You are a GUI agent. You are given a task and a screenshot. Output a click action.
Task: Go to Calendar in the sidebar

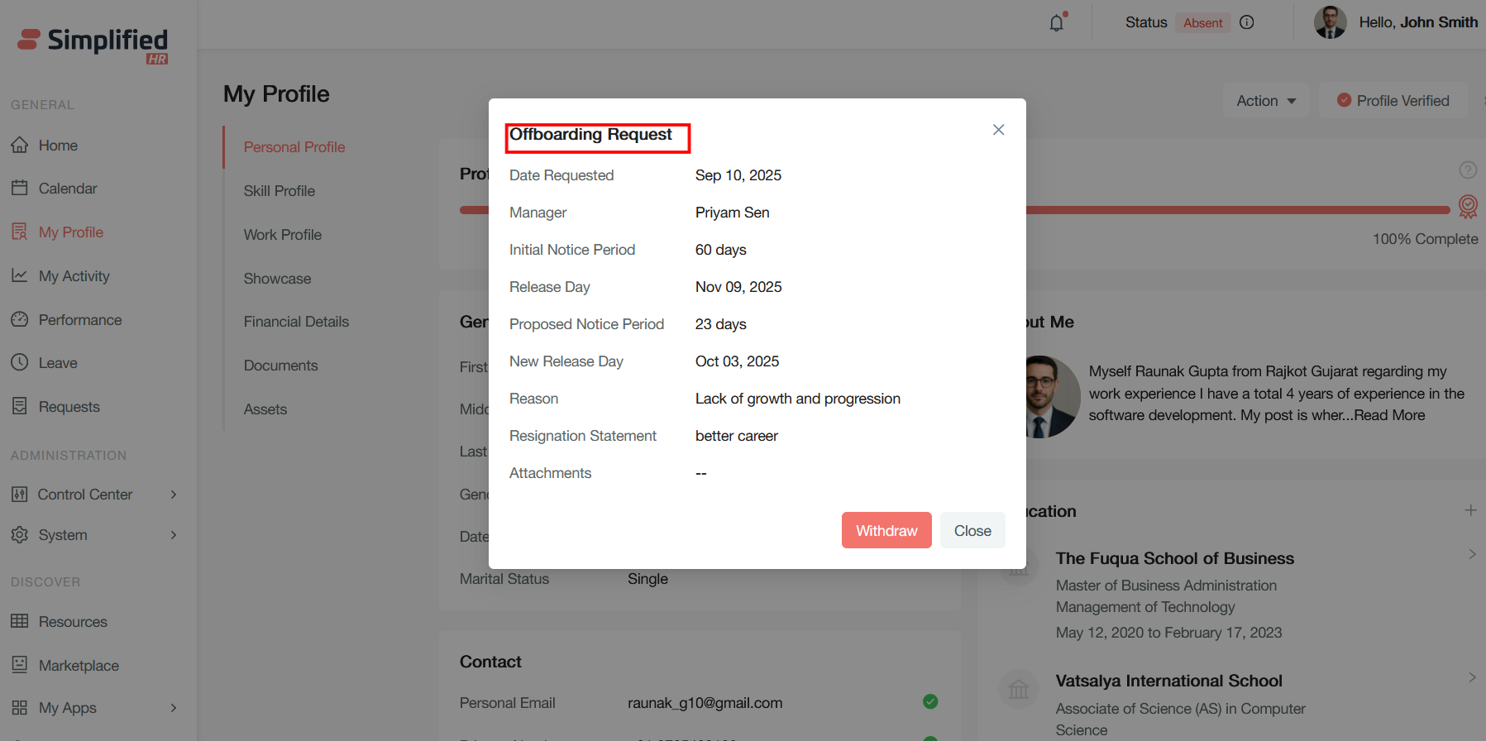point(67,189)
